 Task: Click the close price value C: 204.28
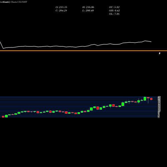(x=61, y=11)
